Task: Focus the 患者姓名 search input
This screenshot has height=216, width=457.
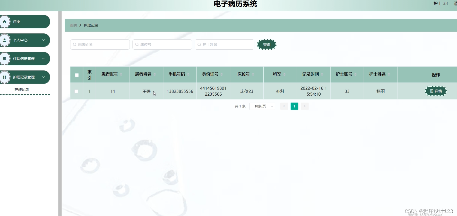Action: 100,44
